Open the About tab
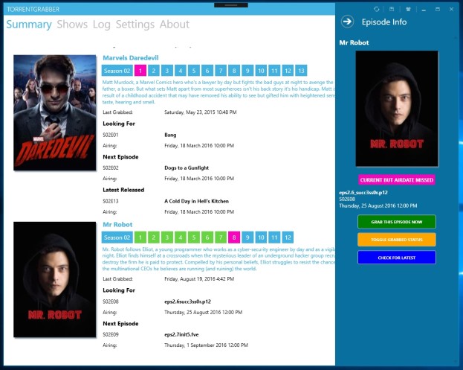 pyautogui.click(x=175, y=25)
